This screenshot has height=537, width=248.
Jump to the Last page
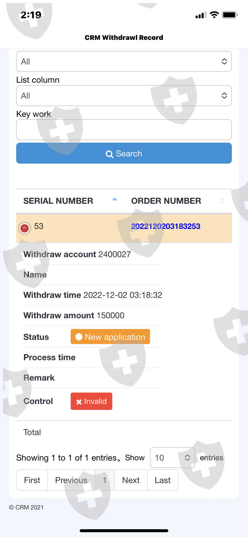click(x=163, y=480)
